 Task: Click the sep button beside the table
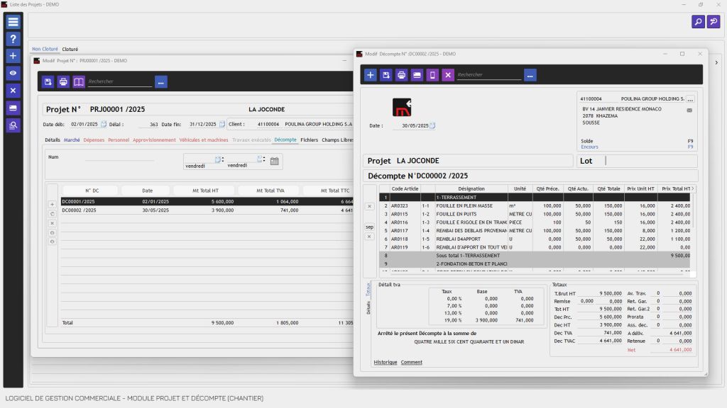point(369,227)
